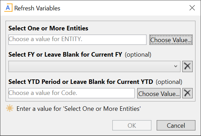Click the 'Refresh Variables' title bar text
The width and height of the screenshot is (201, 136).
pos(37,8)
